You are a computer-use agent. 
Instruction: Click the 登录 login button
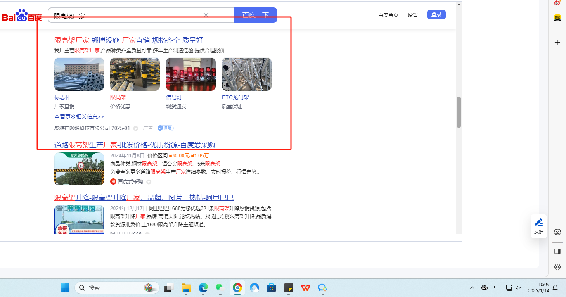click(x=436, y=15)
